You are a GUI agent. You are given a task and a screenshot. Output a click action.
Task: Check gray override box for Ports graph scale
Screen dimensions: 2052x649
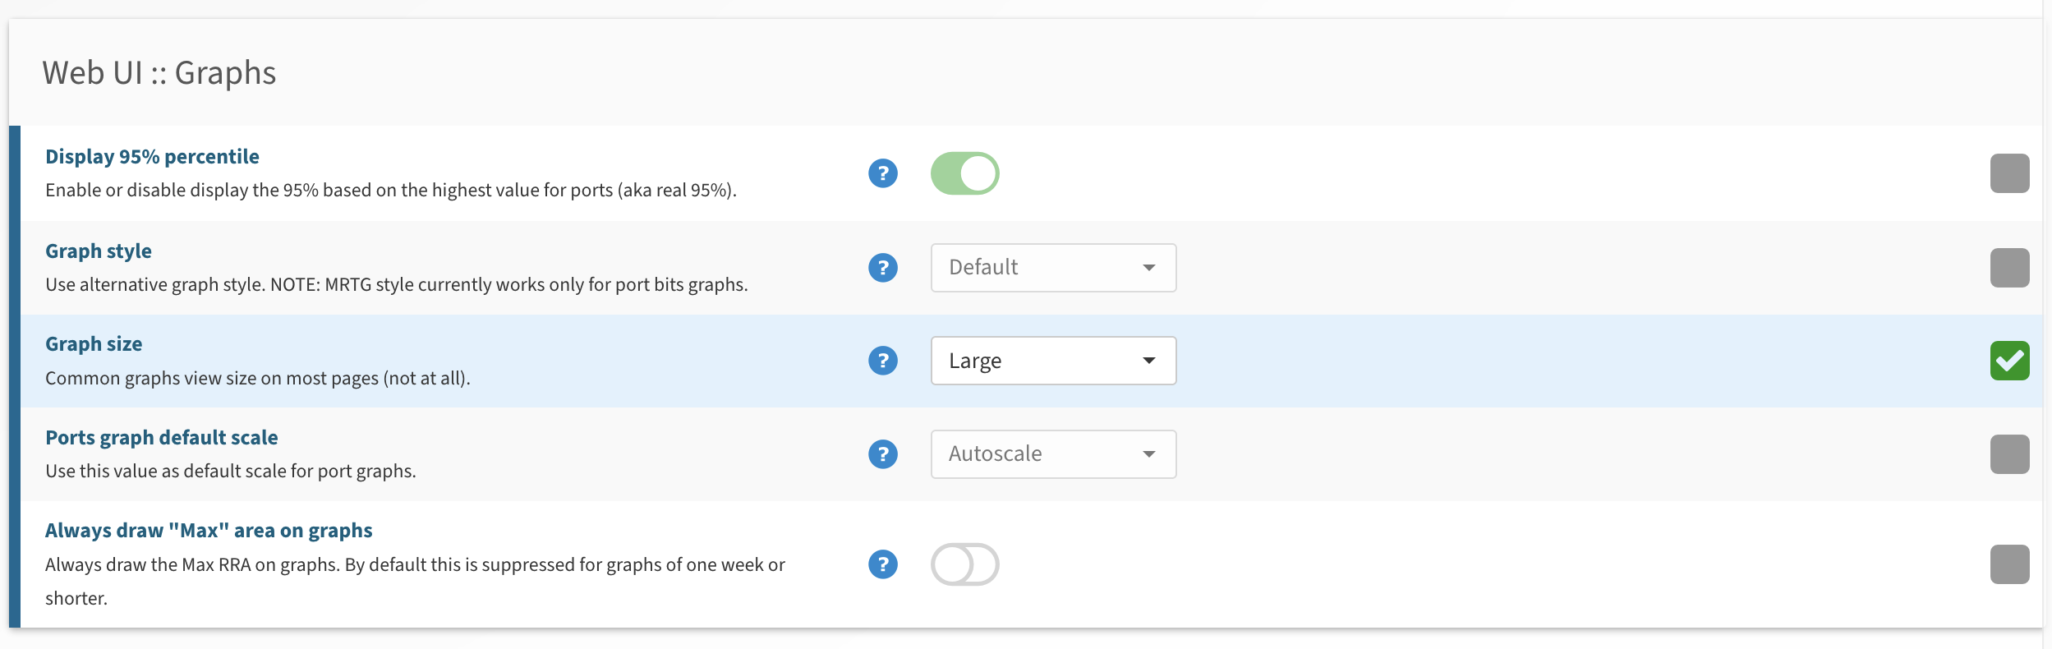2010,454
